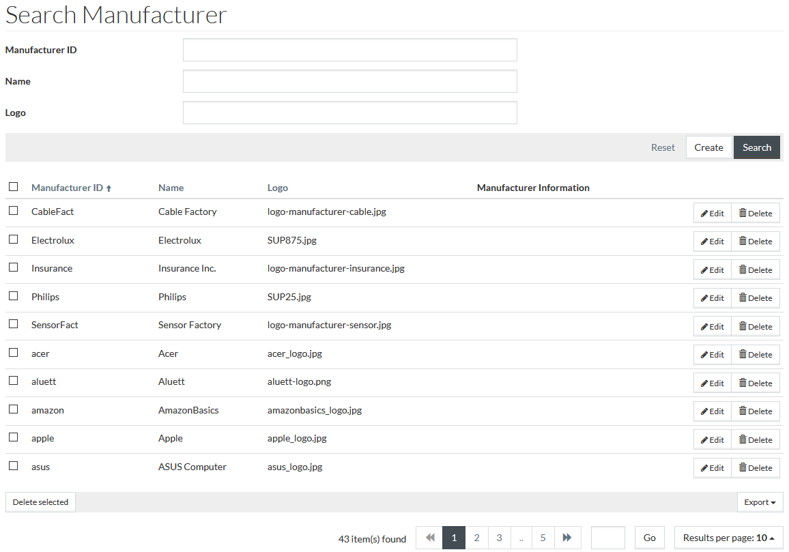This screenshot has height=552, width=789.
Task: Tick the Philips row checkbox
Action: 14,296
